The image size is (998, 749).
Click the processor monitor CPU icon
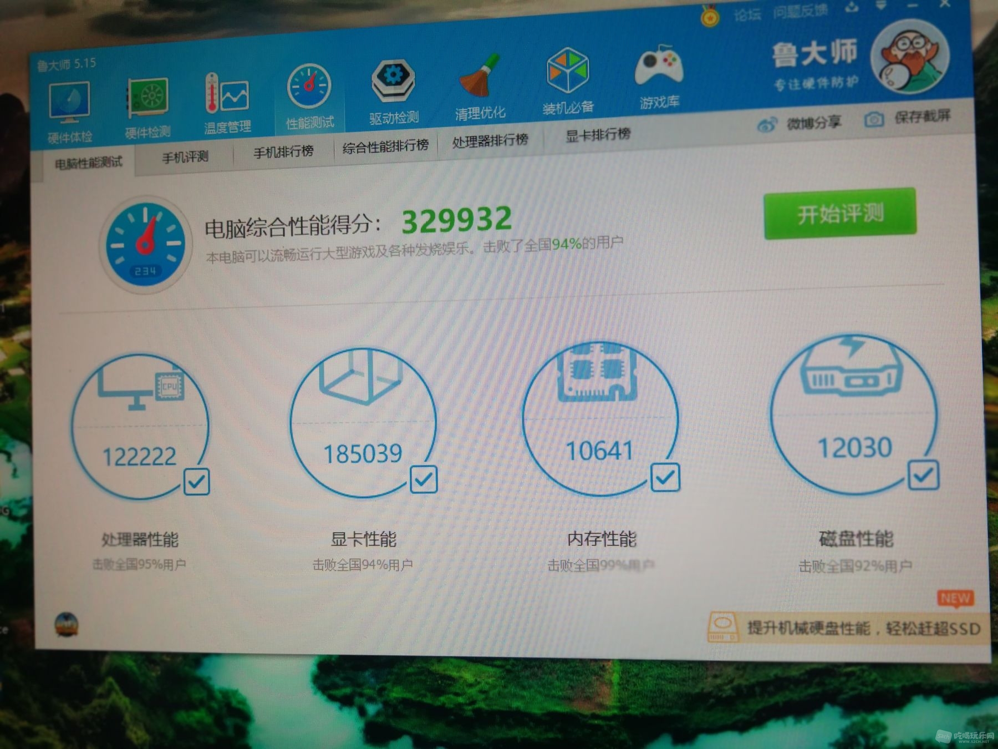pos(140,389)
